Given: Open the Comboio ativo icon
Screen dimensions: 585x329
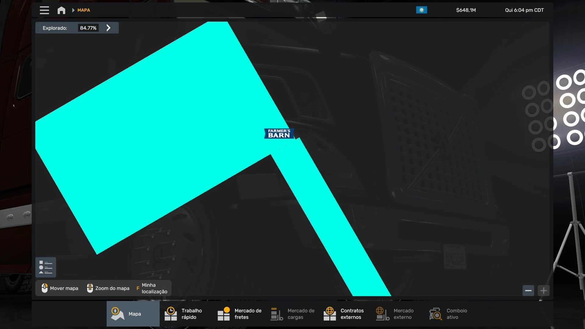Looking at the screenshot, I should [436, 314].
